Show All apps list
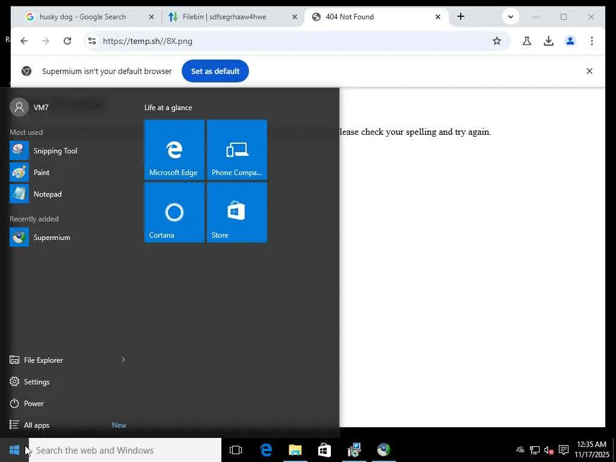The image size is (616, 462). (29, 425)
